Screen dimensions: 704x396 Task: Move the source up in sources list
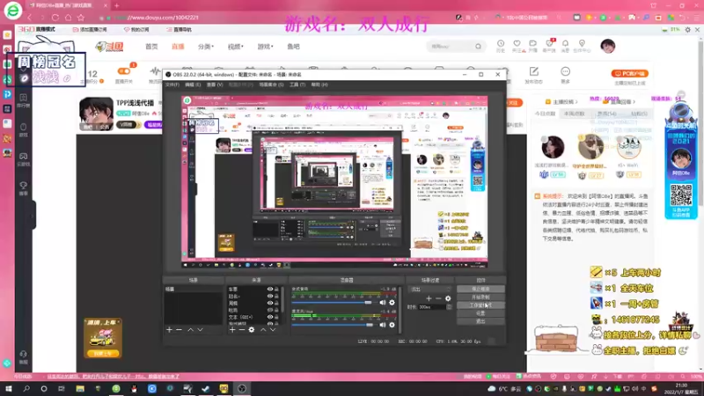(263, 329)
